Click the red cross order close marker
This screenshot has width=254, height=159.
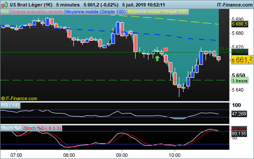166,49
